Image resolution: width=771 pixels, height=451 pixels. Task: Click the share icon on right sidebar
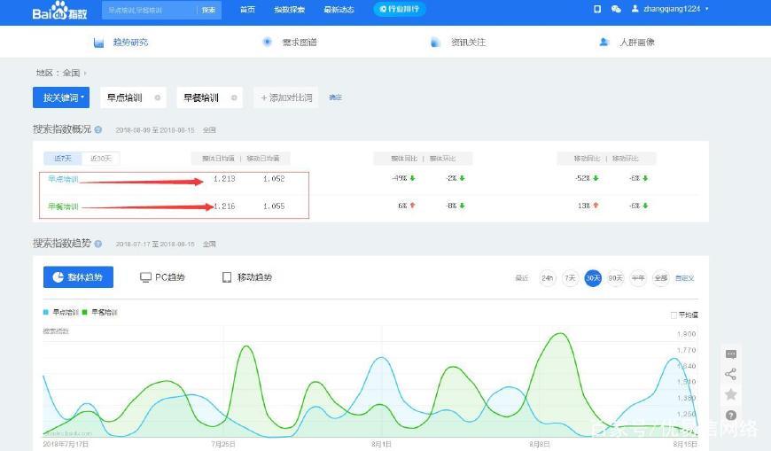[731, 374]
